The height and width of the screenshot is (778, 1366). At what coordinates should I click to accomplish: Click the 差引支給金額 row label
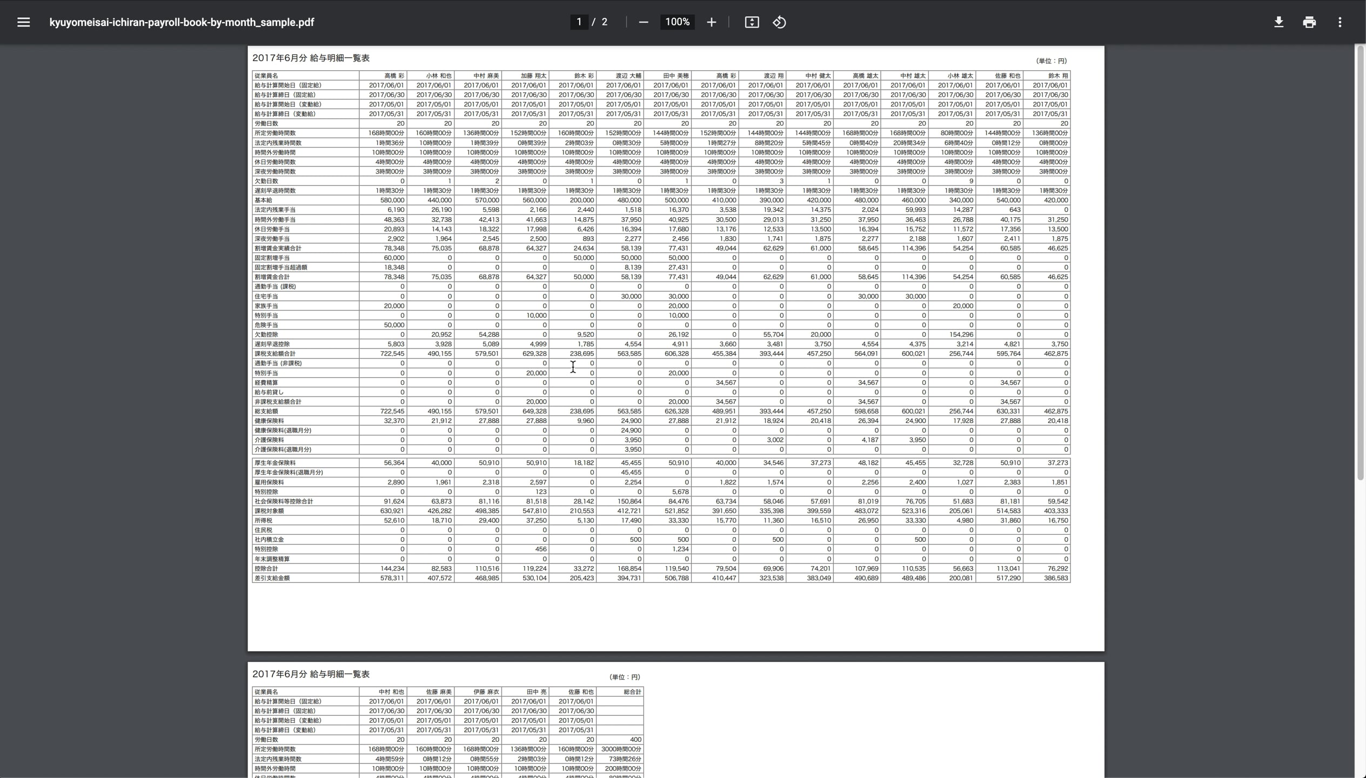pyautogui.click(x=272, y=578)
